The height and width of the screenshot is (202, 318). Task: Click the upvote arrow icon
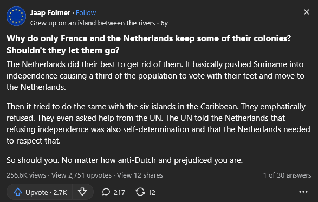tap(18, 192)
